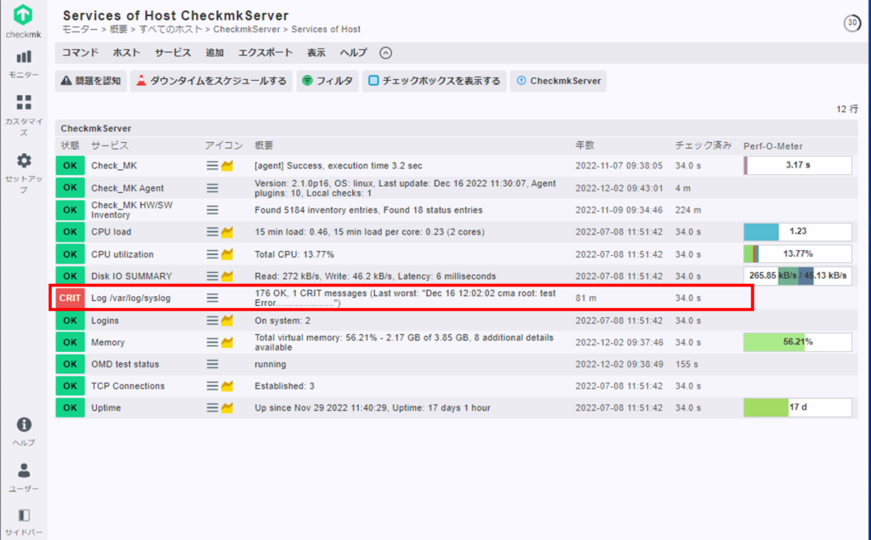871x540 pixels.
Task: Click the '224 m' checked value for HW/SW Inventory
Action: pyautogui.click(x=688, y=210)
